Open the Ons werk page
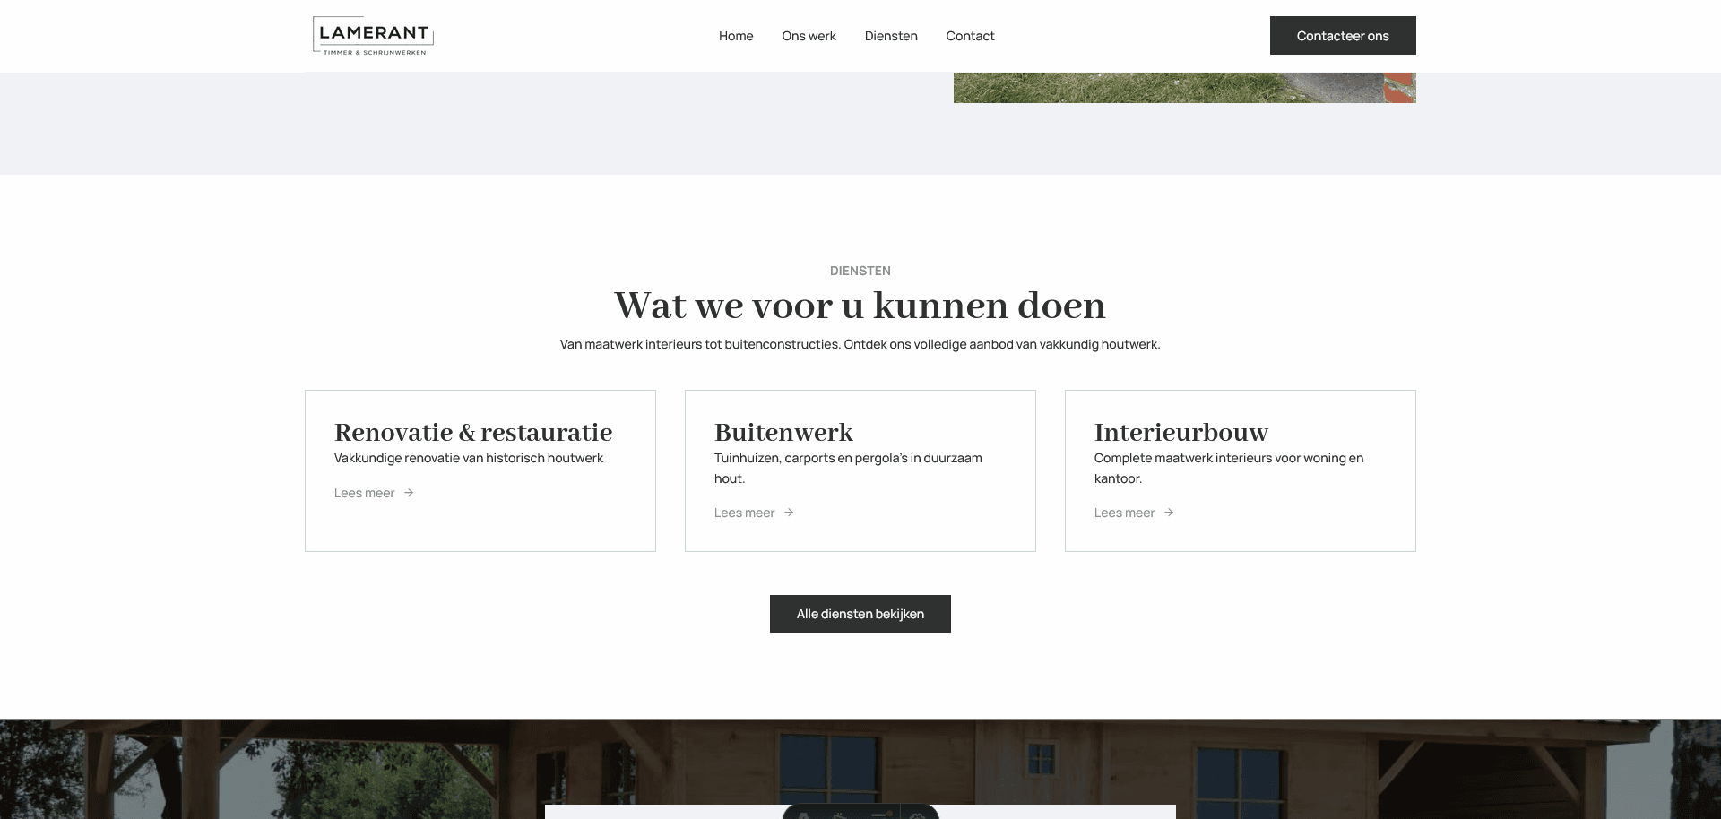This screenshot has height=819, width=1721. 809,36
